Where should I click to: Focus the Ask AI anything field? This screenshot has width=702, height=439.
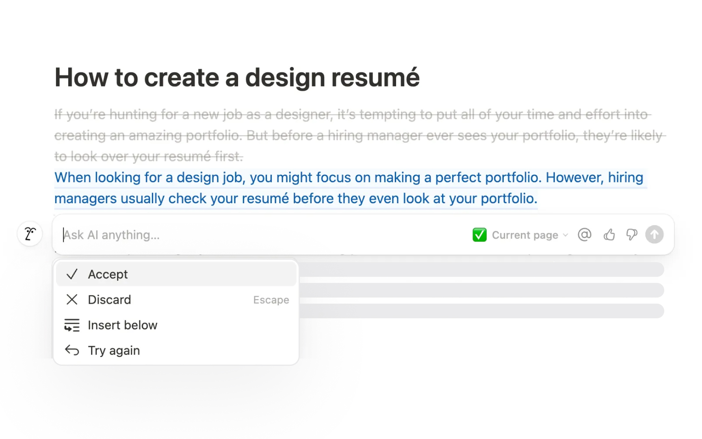[x=264, y=235]
